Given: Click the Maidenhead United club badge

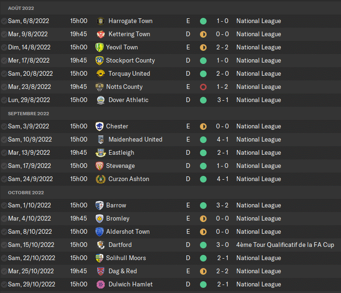Looking at the screenshot, I should click(x=100, y=140).
